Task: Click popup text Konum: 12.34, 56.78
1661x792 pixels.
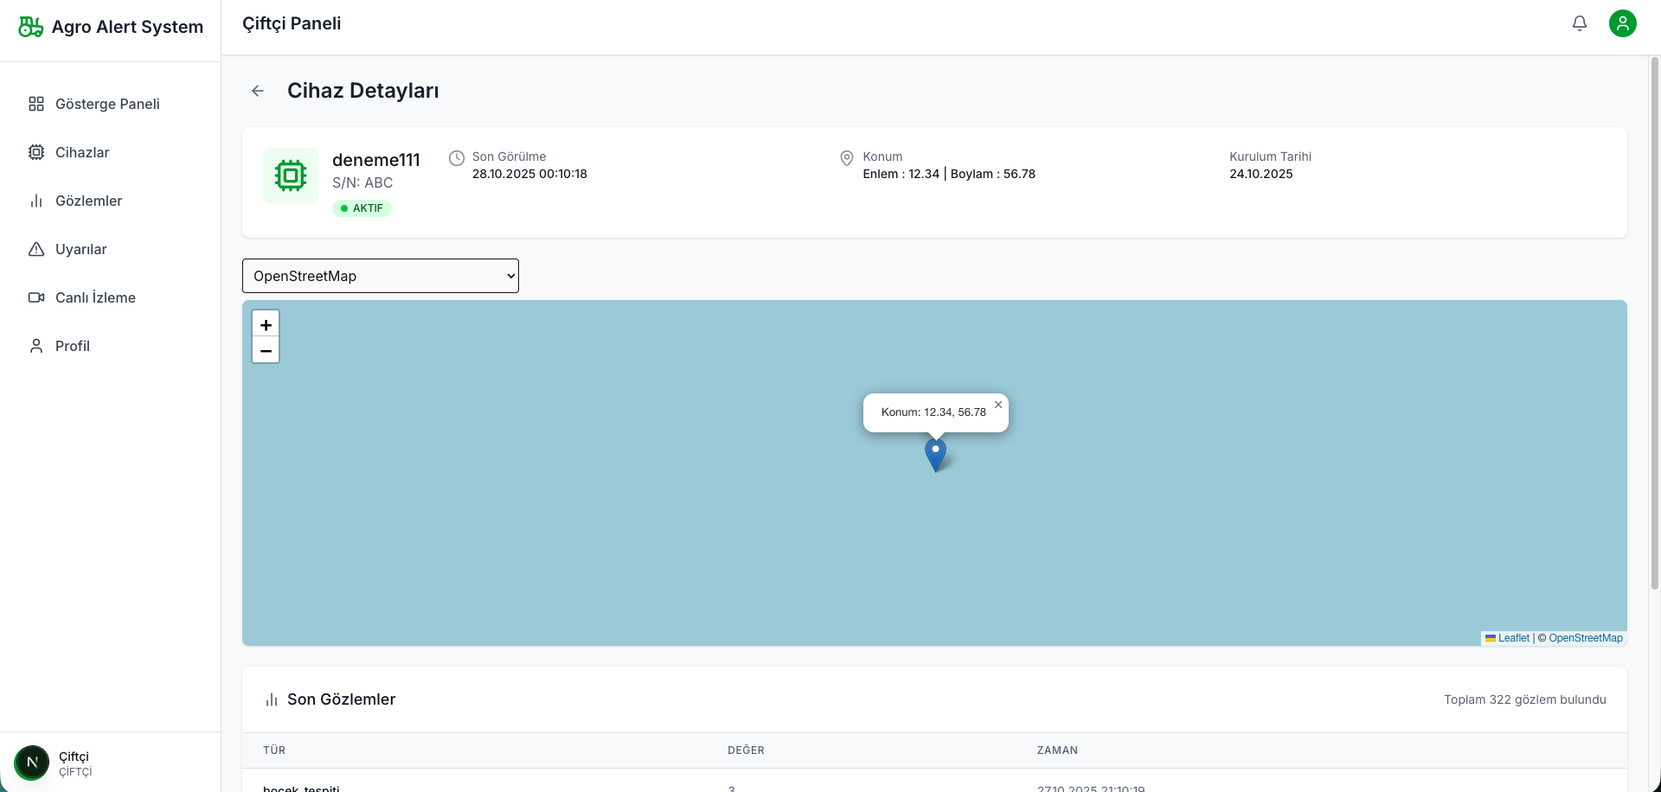Action: [x=933, y=412]
